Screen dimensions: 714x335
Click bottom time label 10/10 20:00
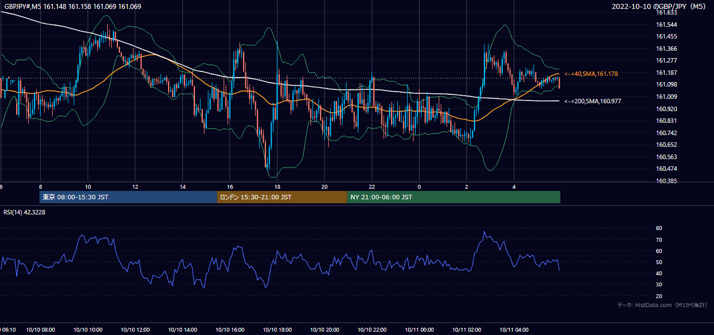(325, 329)
